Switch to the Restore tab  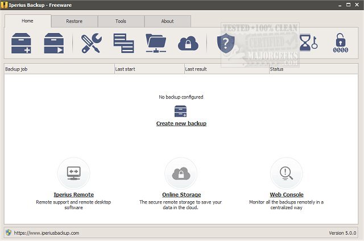click(74, 21)
